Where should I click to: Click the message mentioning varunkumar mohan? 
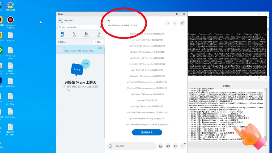147,88
